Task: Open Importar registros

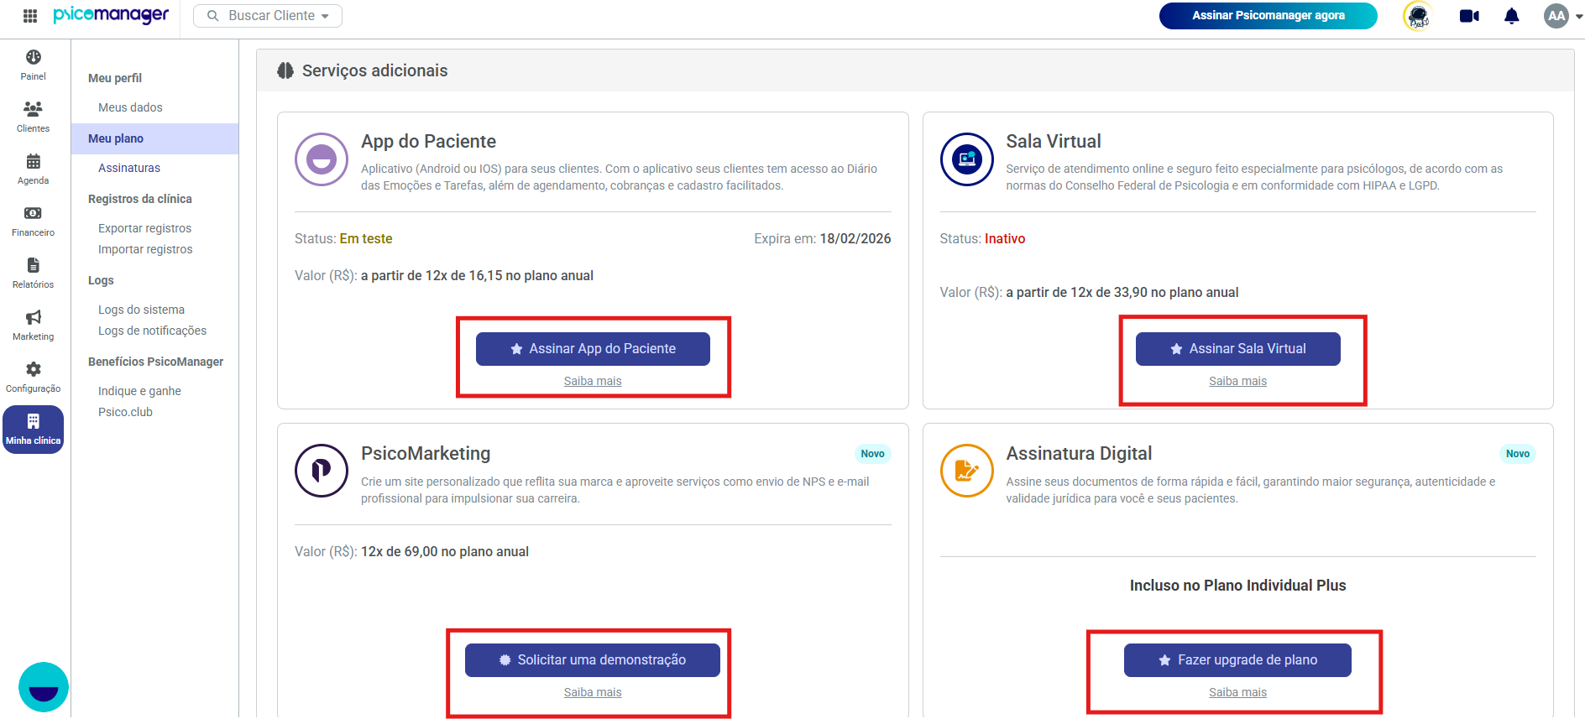Action: coord(145,249)
